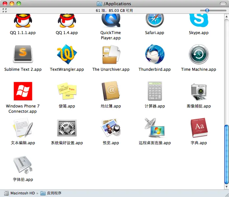Select the 计算器.app calculator icon
229x197 pixels.
click(155, 91)
